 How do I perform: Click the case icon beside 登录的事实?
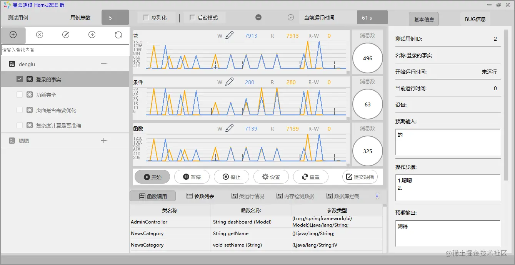(x=30, y=79)
